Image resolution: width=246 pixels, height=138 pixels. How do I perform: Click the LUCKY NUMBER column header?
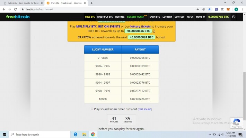coord(103,49)
